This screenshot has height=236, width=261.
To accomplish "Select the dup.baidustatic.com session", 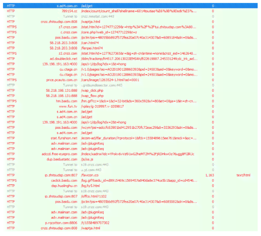I will pyautogui.click(x=130, y=159).
